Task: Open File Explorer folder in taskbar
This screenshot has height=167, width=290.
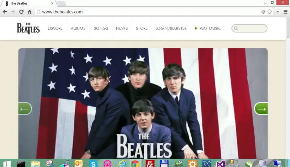Action: tap(35, 164)
